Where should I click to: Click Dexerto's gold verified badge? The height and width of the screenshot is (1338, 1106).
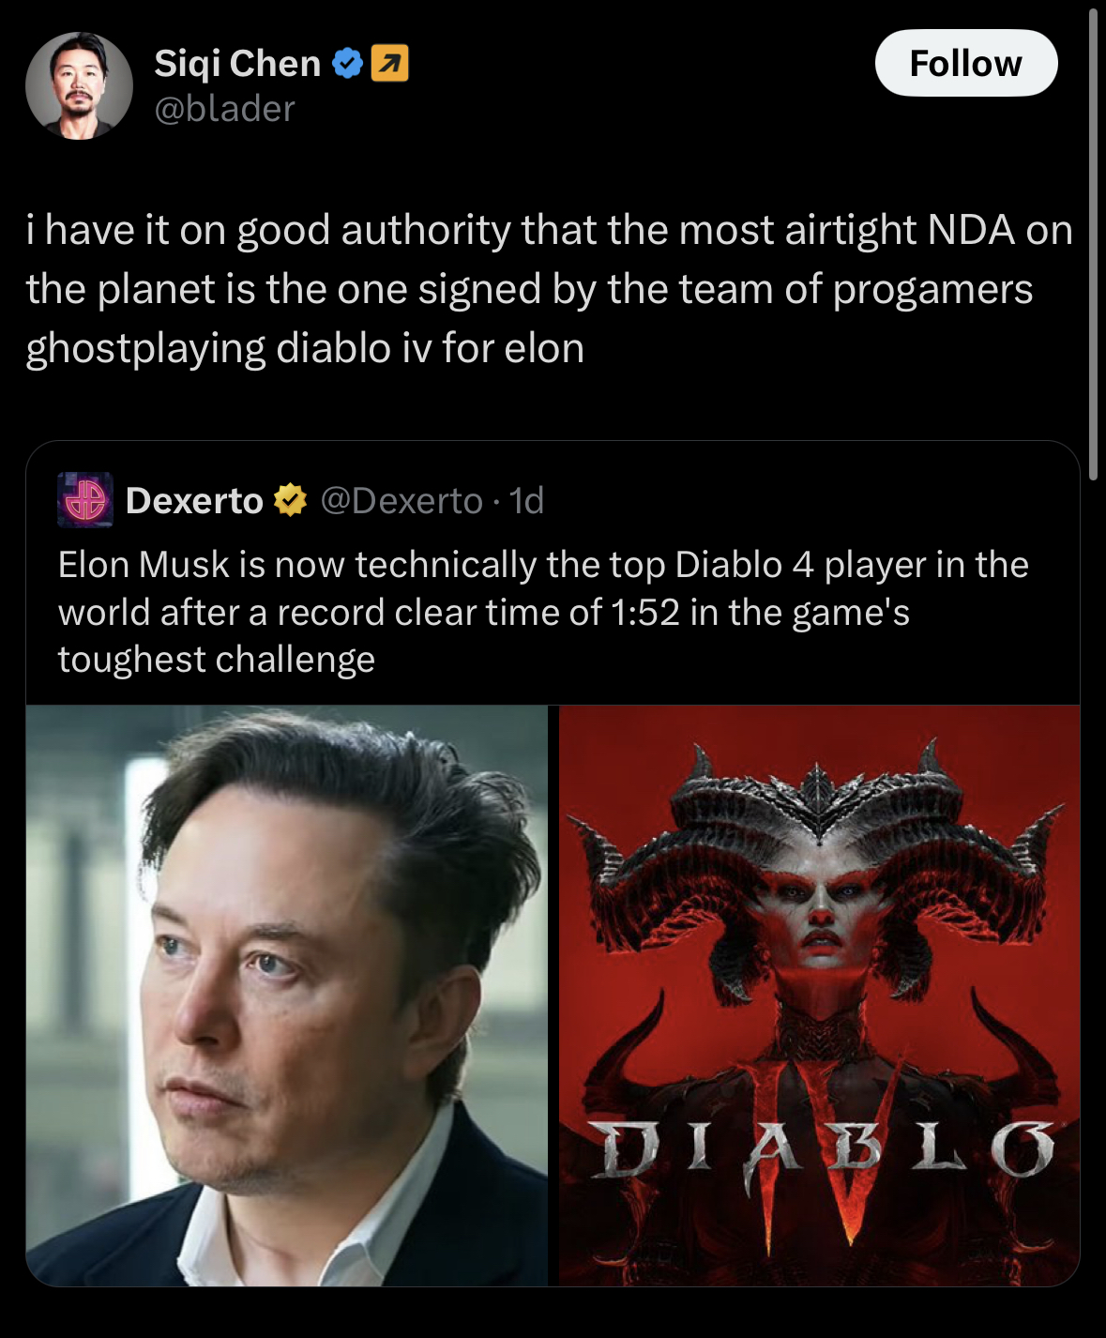[291, 500]
